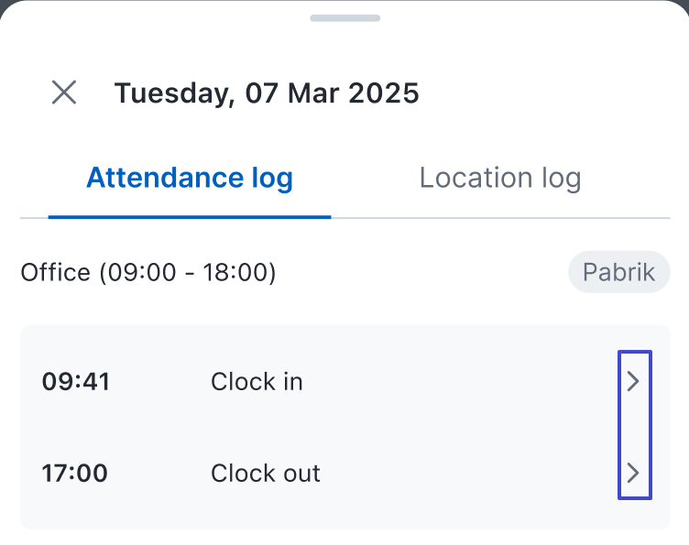The image size is (689, 545).
Task: Tap the word "out" in Clock out
Action: coord(301,474)
